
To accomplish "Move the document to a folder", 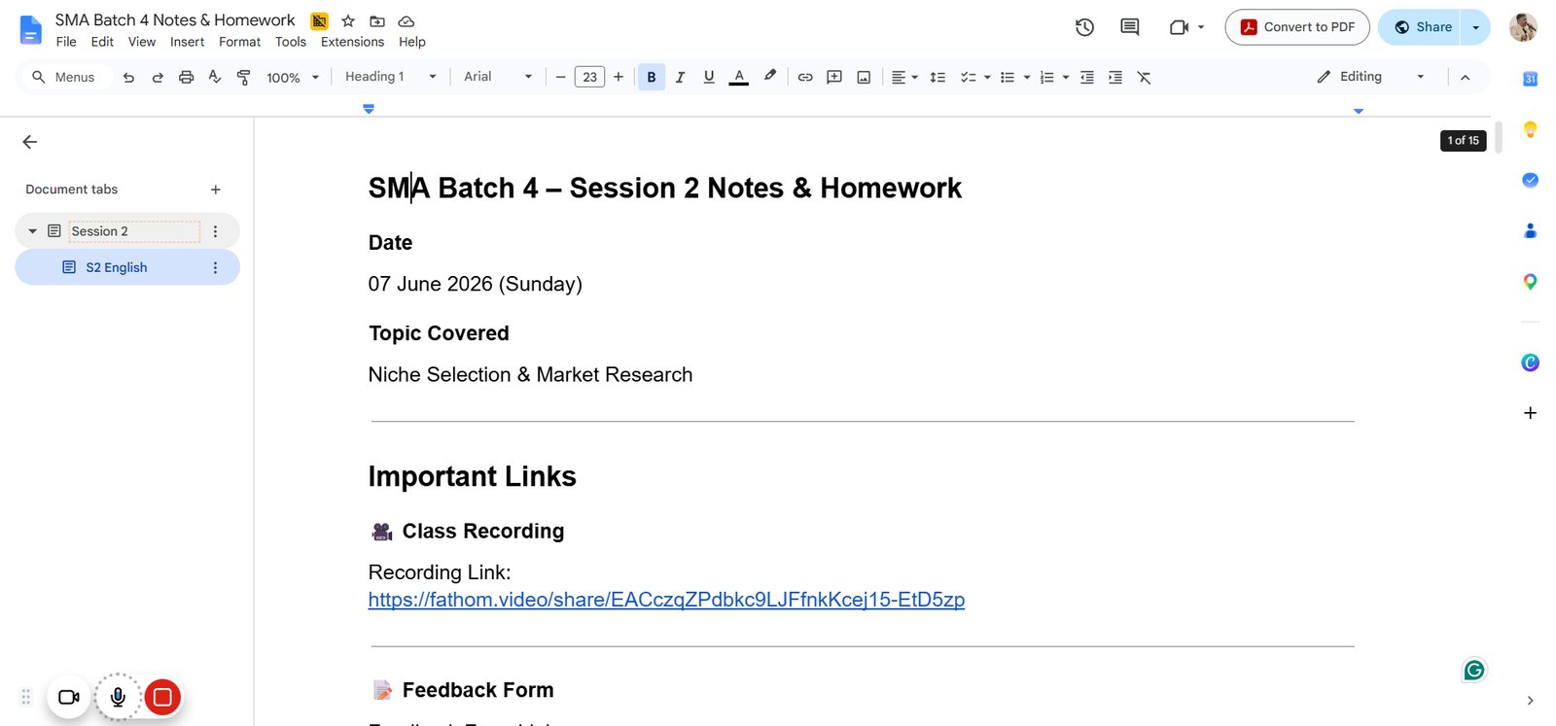I will point(377,20).
